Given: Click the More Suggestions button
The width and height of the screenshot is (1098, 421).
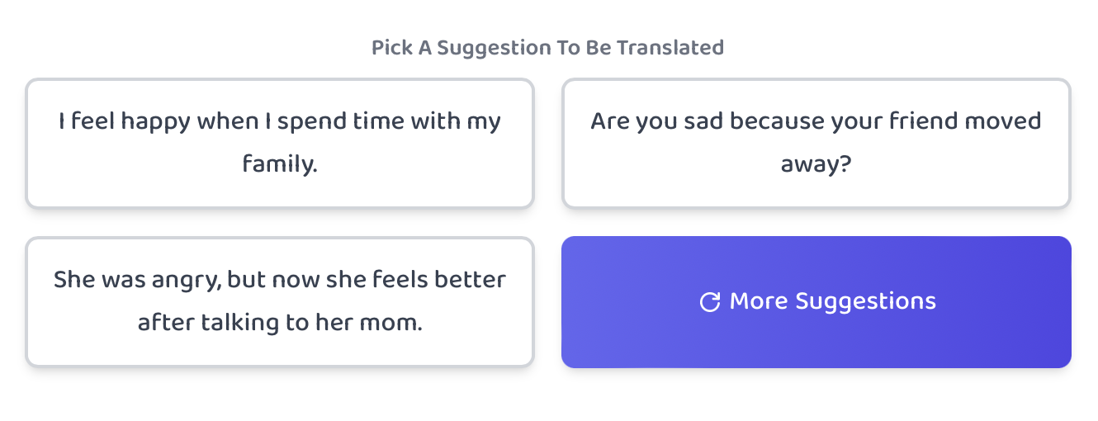Looking at the screenshot, I should click(x=816, y=302).
